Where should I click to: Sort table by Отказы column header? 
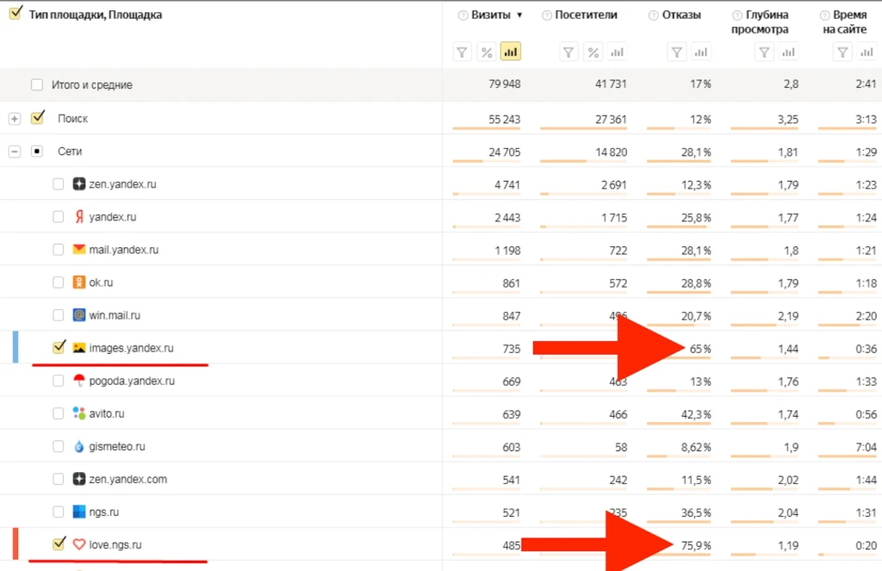click(x=681, y=16)
